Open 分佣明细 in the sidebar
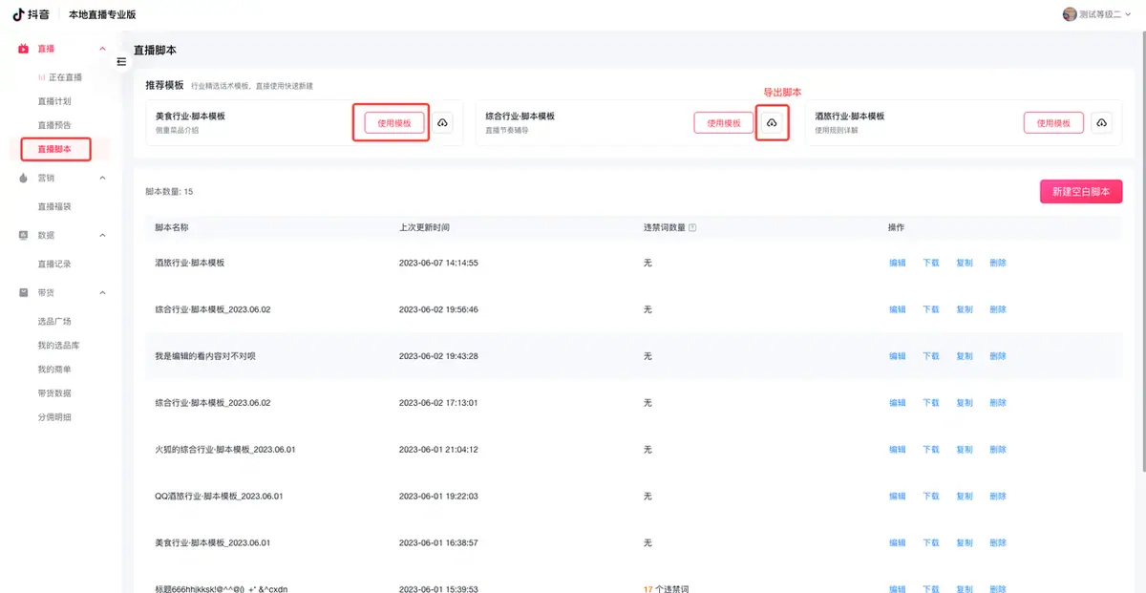Screen dimensions: 1146x593 tap(54, 416)
